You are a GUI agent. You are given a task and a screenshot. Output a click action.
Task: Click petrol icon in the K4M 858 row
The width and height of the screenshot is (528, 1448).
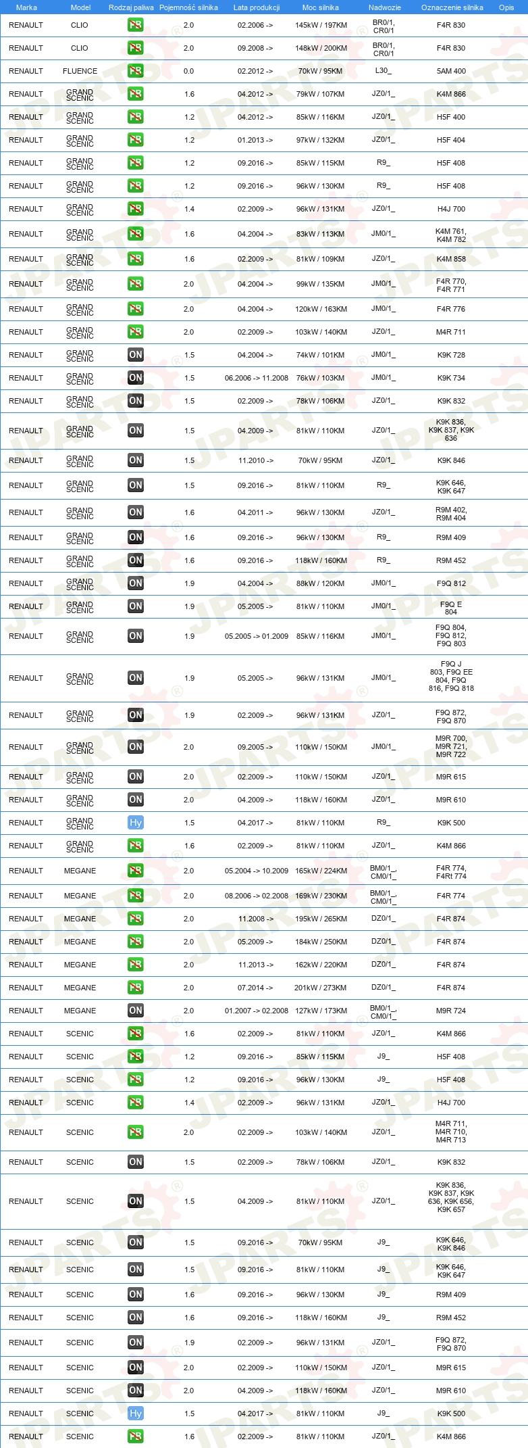135,259
